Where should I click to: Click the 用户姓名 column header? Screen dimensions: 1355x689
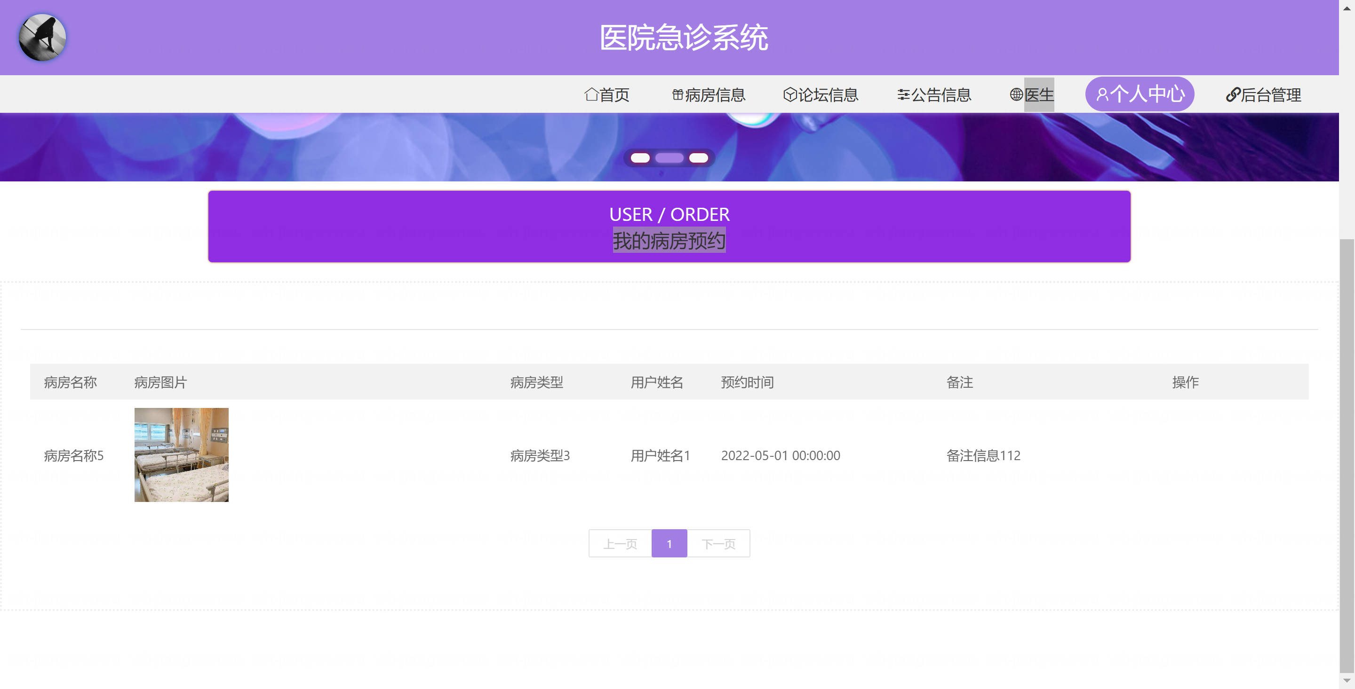[x=657, y=382]
